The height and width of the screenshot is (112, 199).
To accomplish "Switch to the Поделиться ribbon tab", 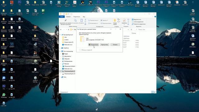I will tap(77, 16).
